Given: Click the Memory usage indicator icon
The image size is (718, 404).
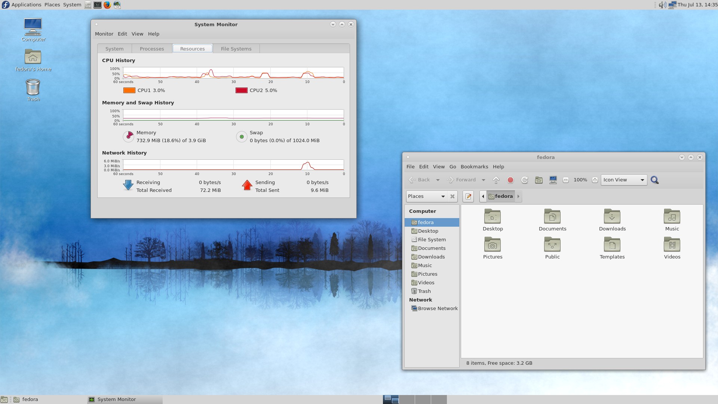Looking at the screenshot, I should pos(129,136).
